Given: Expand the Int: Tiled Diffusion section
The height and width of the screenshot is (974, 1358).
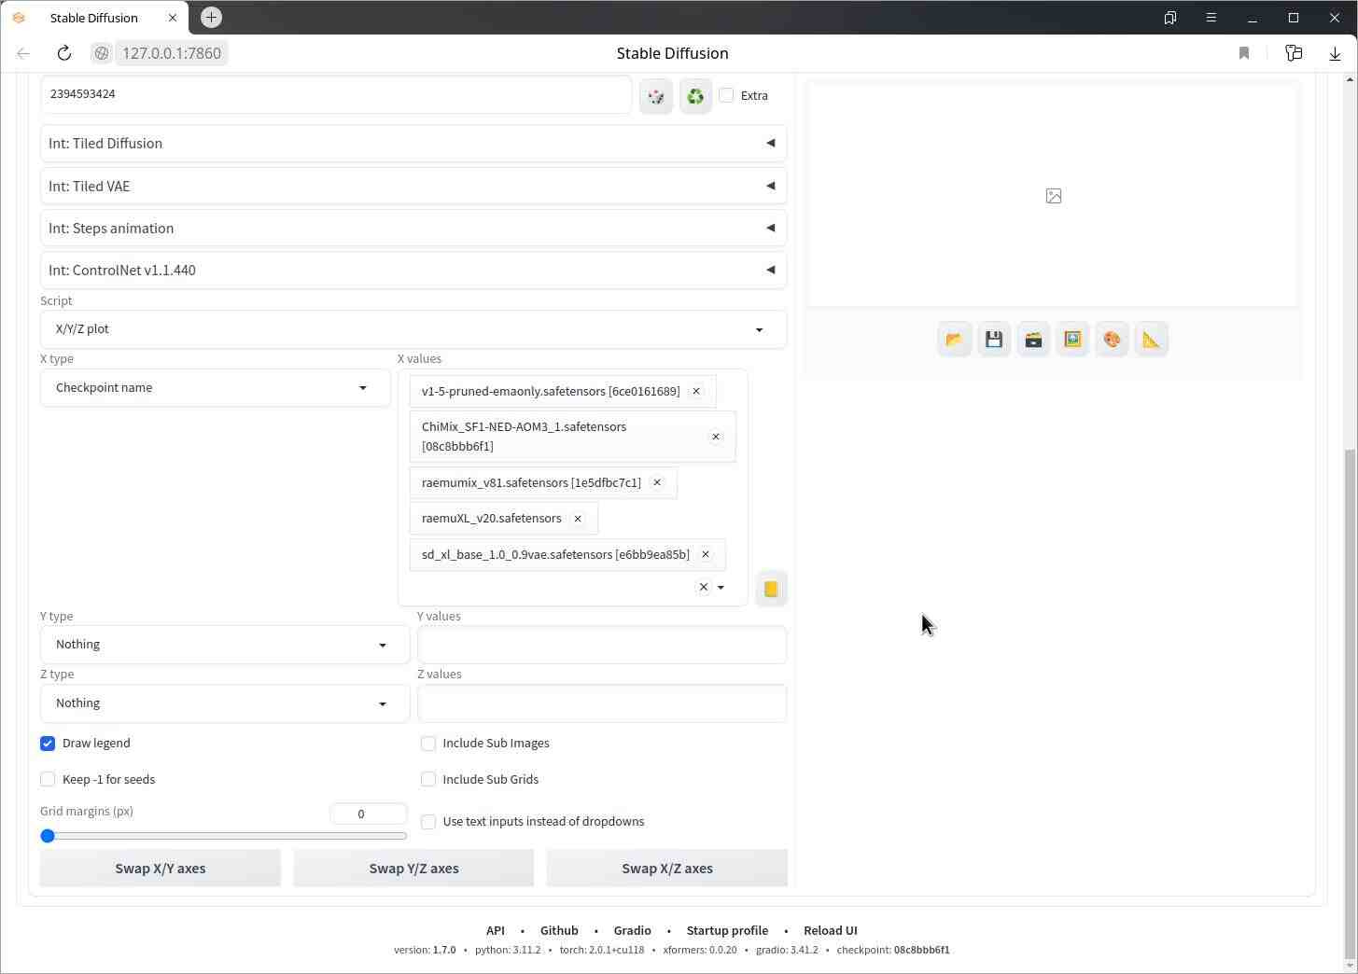Looking at the screenshot, I should coord(413,144).
